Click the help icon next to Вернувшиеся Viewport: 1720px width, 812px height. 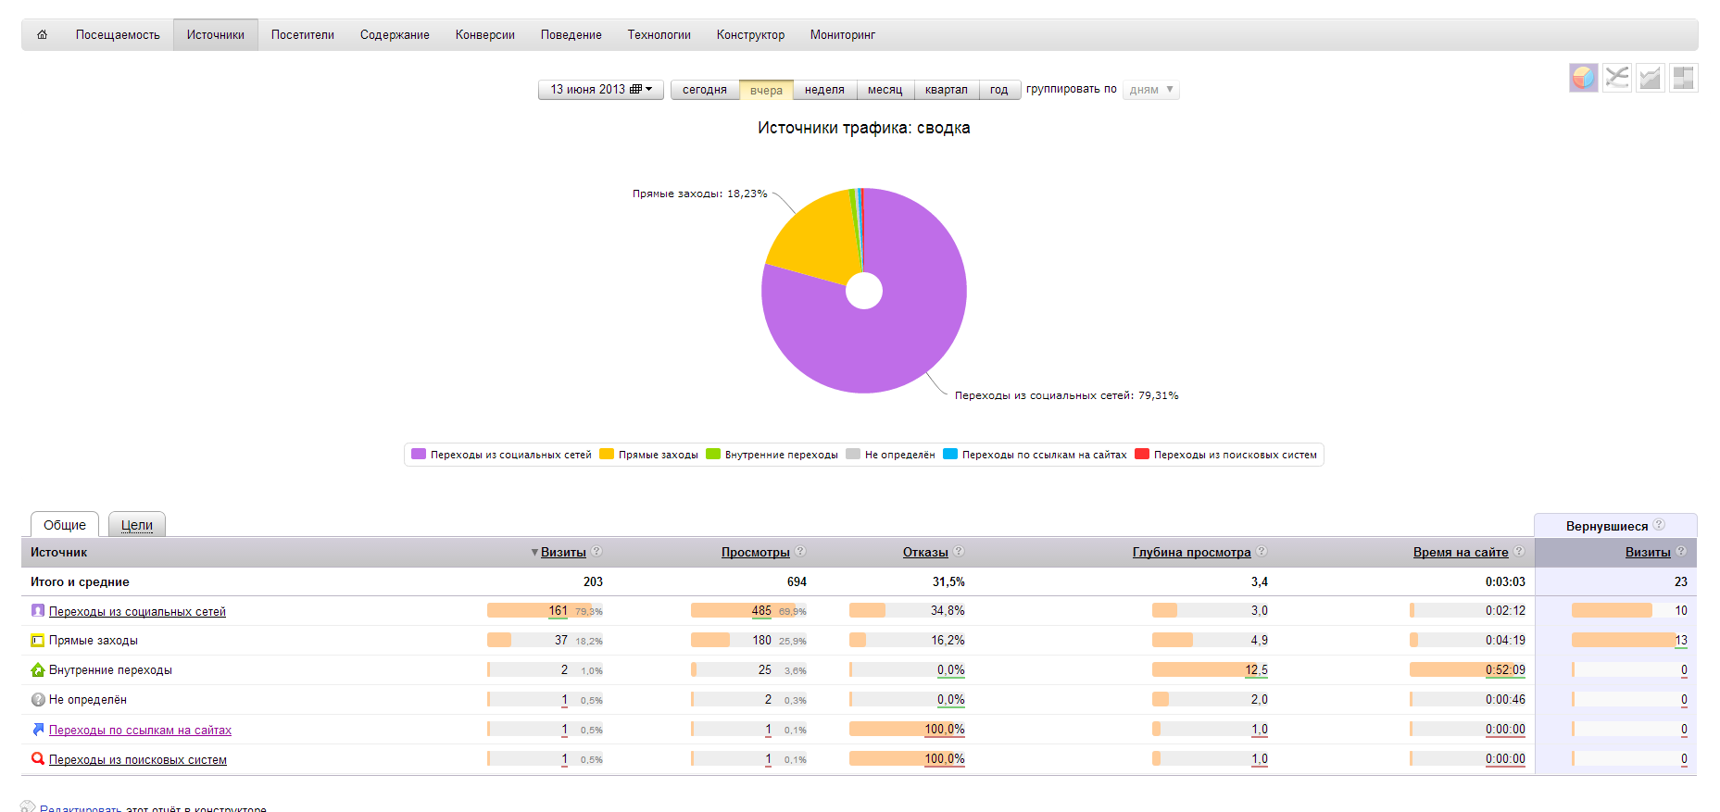click(x=1659, y=524)
